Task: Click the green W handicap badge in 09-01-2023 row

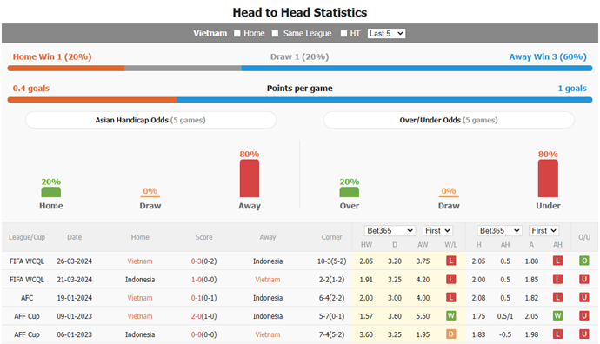Action: (x=557, y=316)
